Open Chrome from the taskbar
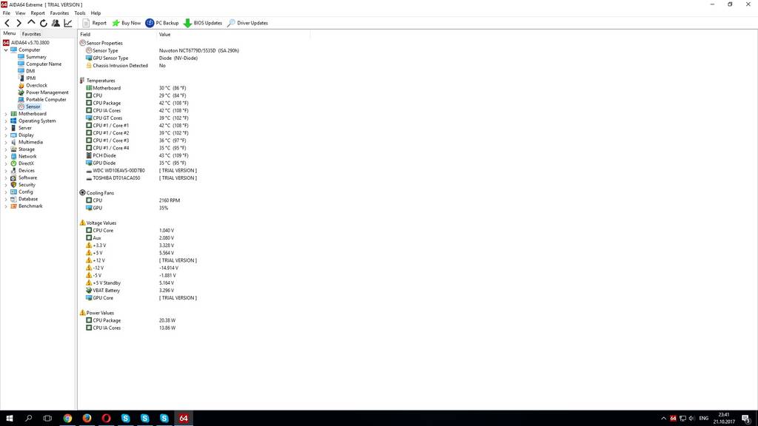This screenshot has width=758, height=426. pyautogui.click(x=67, y=419)
